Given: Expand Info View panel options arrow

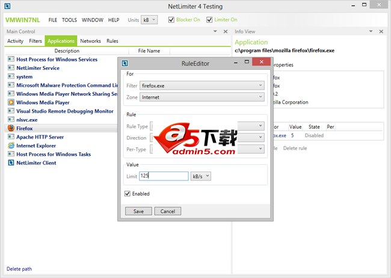Looking at the screenshot, I should tap(371, 31).
